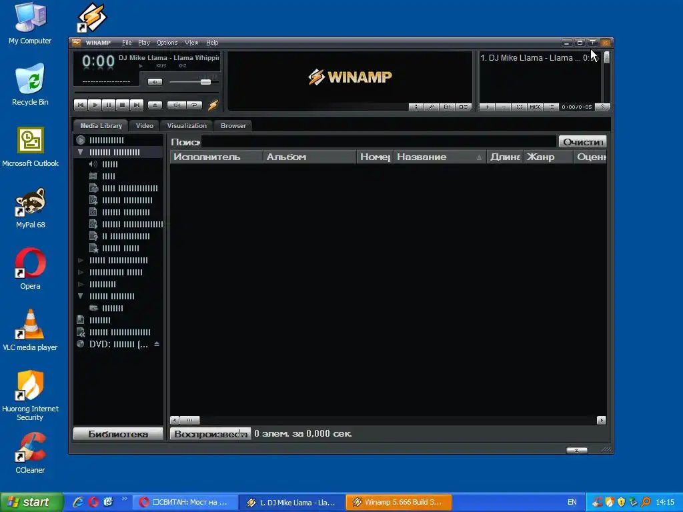
Task: Click the Winamp title bar icon
Action: (77, 42)
